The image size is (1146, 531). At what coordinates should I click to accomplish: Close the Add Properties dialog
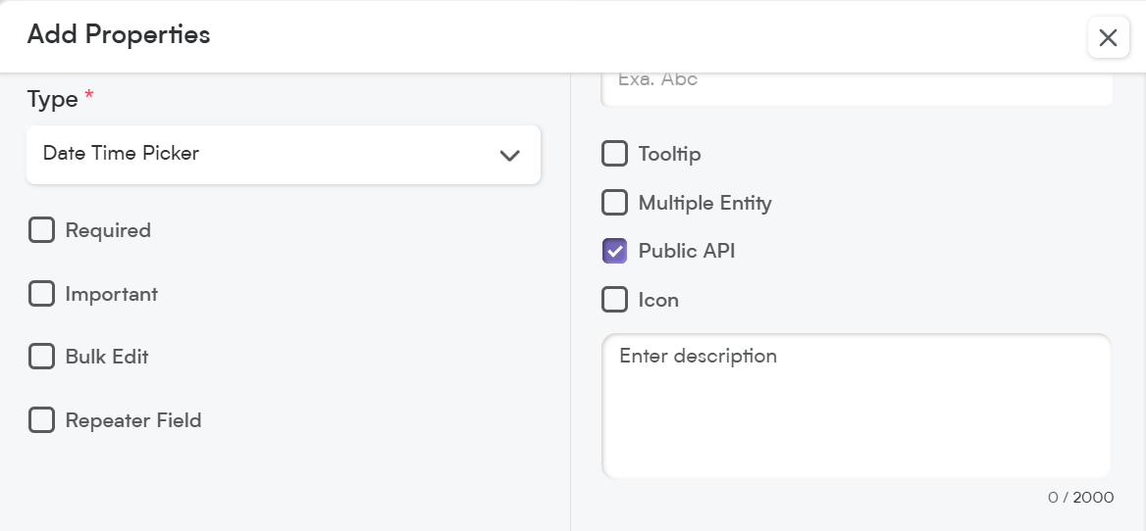(x=1108, y=37)
